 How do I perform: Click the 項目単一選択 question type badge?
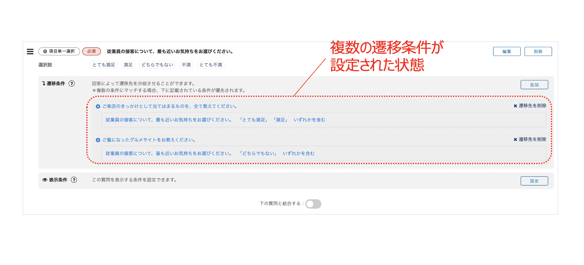[x=59, y=51]
